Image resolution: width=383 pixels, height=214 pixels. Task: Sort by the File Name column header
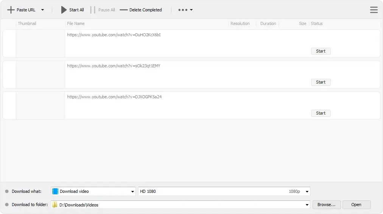[x=76, y=23]
